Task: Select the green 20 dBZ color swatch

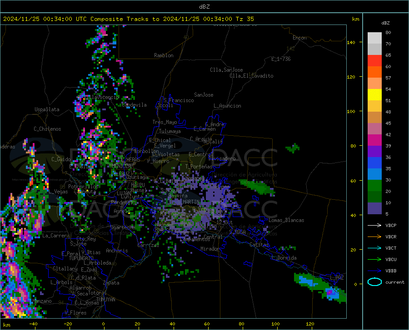Action: point(374,186)
